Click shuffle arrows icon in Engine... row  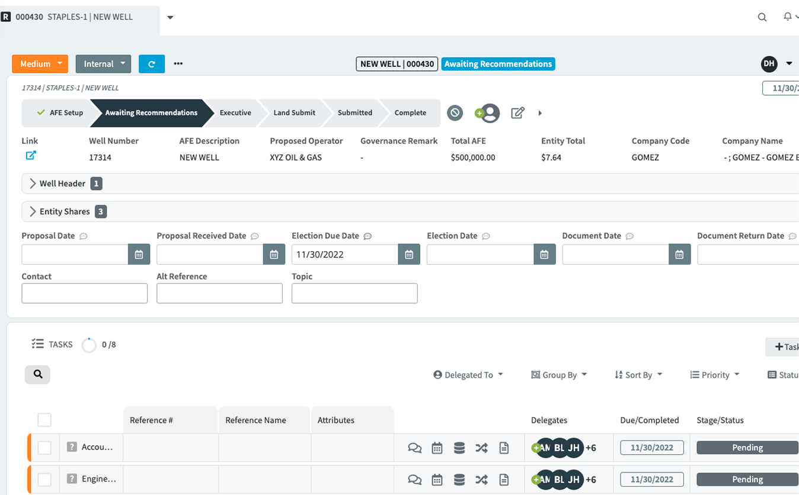click(x=481, y=480)
